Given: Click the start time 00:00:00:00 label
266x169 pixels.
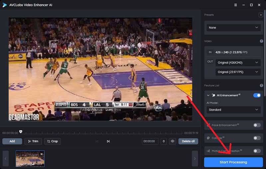Looking at the screenshot, I should tap(10, 133).
